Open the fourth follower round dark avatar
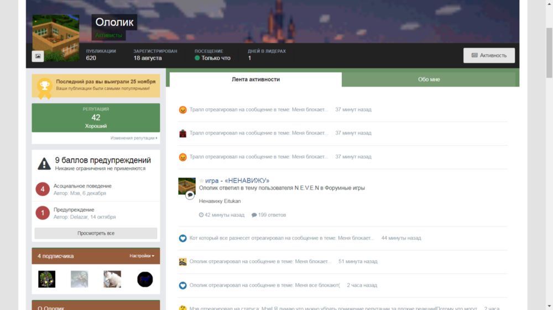The width and height of the screenshot is (553, 310). point(145,280)
